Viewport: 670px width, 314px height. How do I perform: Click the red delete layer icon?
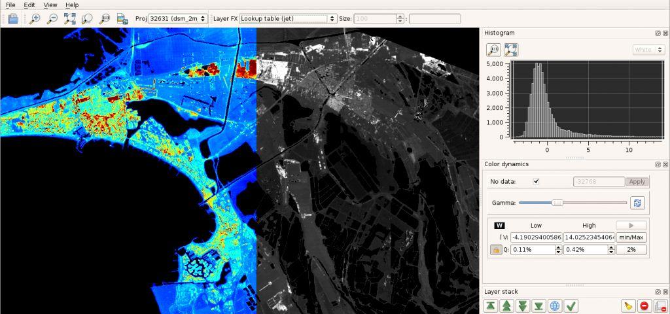[x=644, y=305]
